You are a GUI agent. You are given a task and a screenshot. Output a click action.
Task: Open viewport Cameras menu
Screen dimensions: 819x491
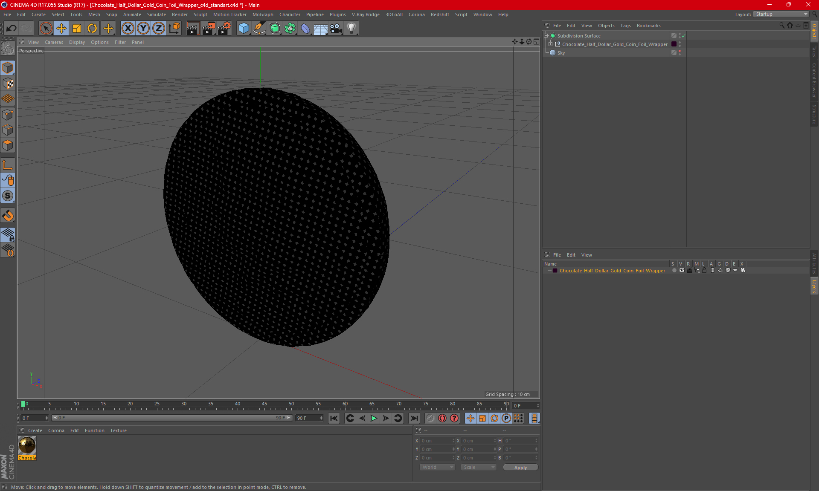tap(54, 42)
